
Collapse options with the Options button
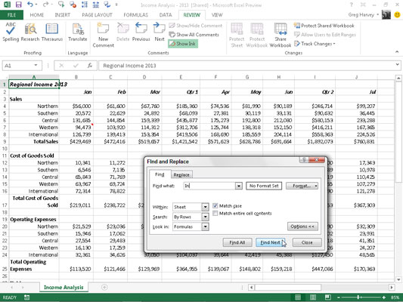click(x=302, y=226)
